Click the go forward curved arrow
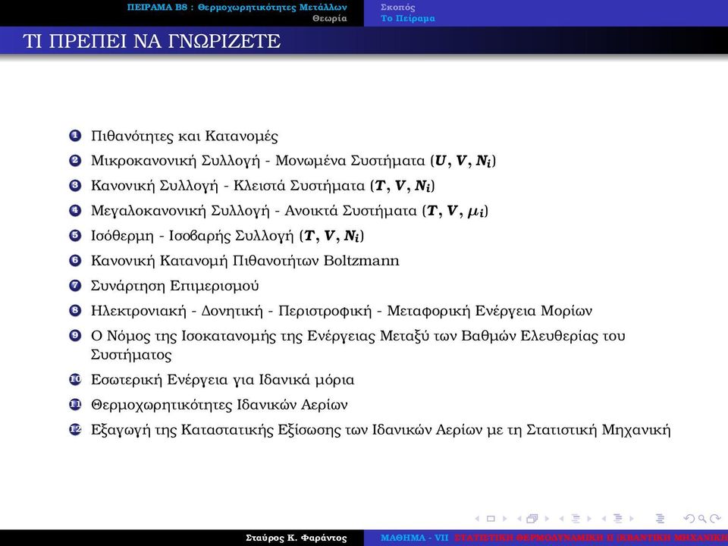 (715, 519)
